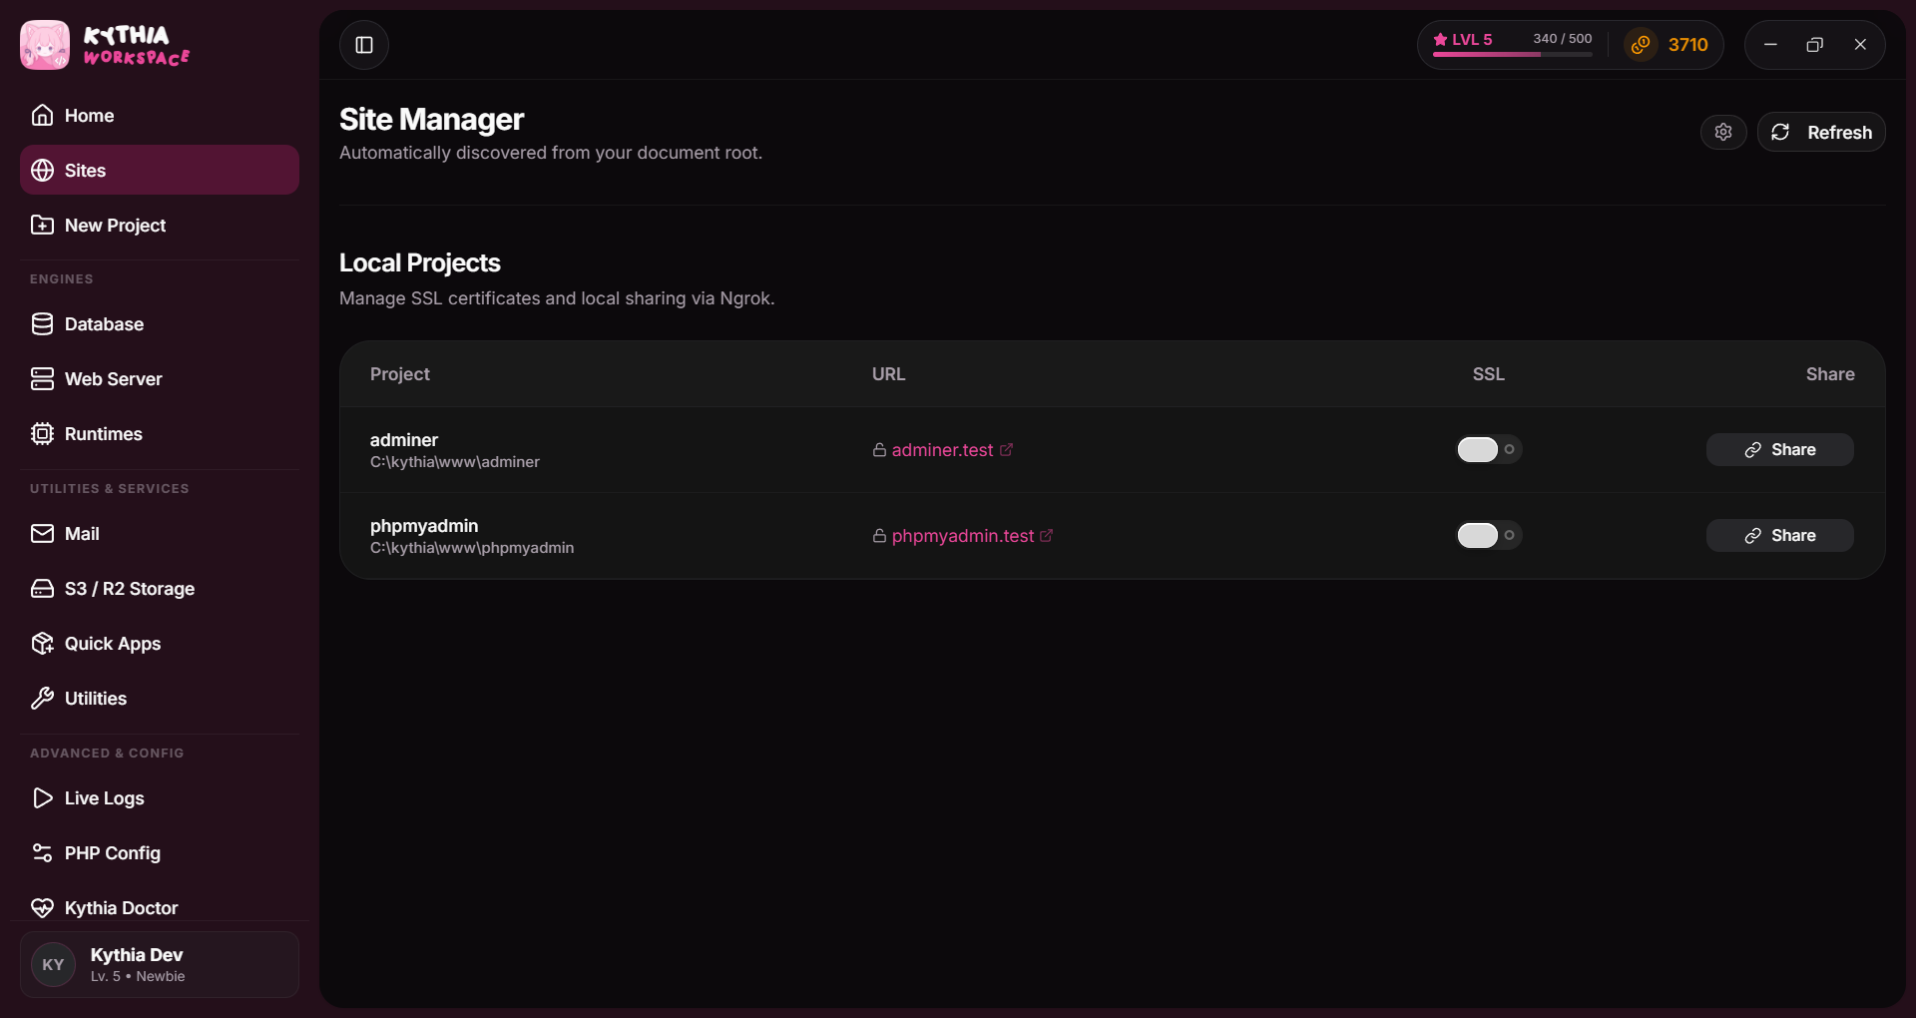Click the 3710 coin amount

(x=1688, y=45)
